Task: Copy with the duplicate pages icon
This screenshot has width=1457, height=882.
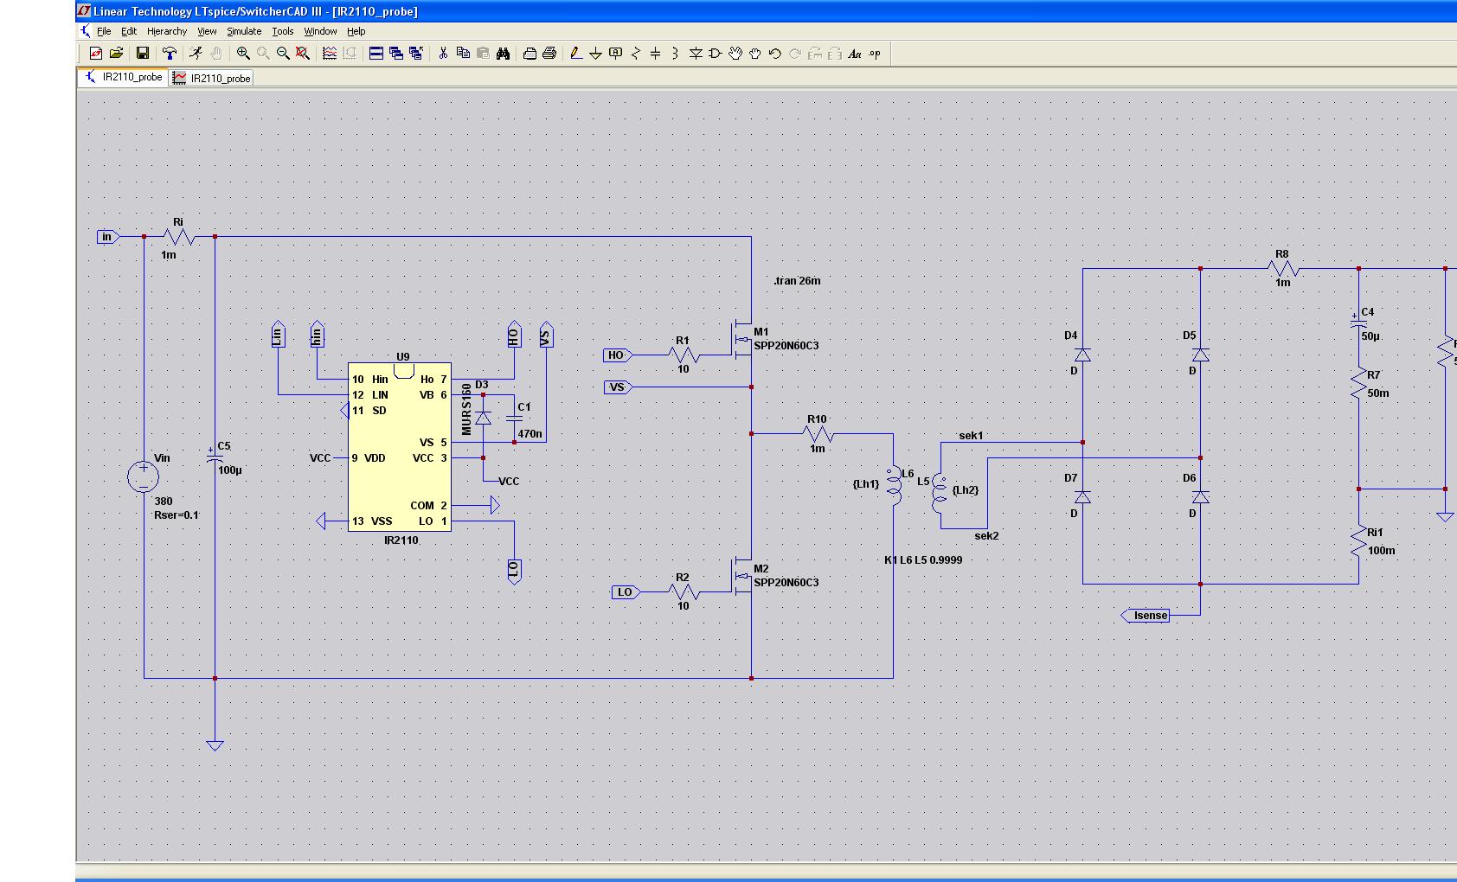Action: (x=463, y=54)
